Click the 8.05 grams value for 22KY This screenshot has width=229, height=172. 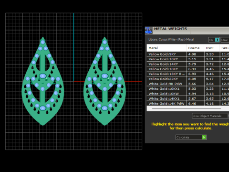192,79
